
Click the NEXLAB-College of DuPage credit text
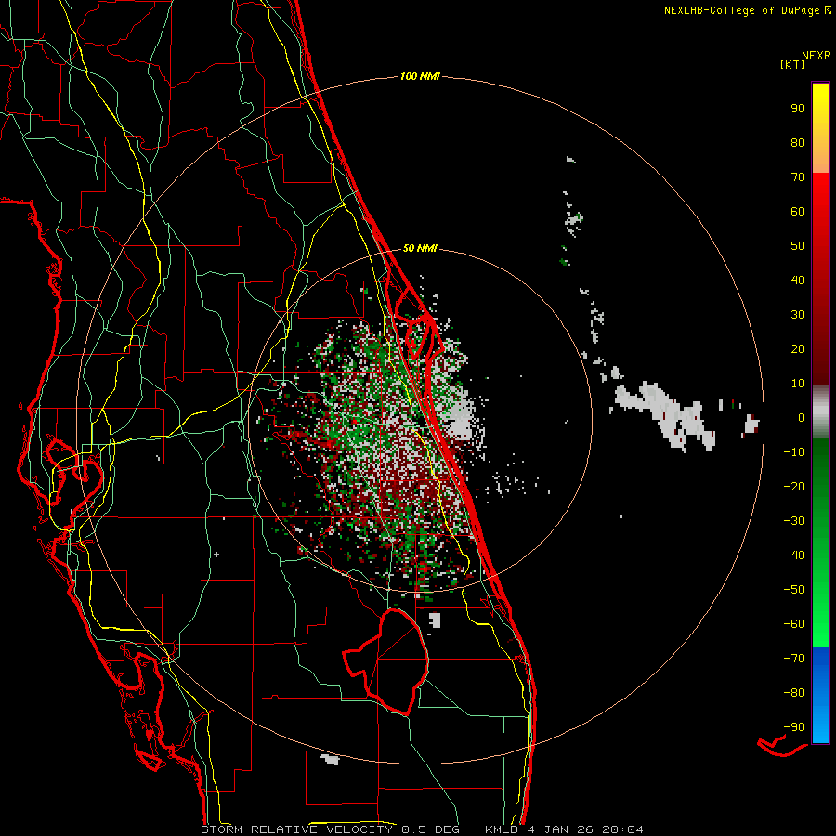(747, 10)
